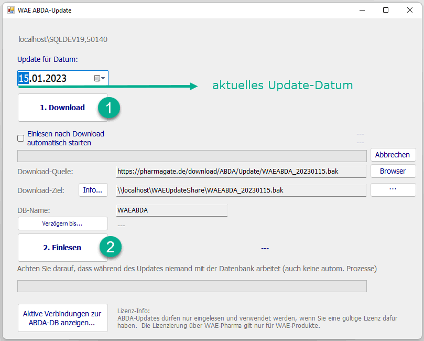Click the Info... button

tap(93, 190)
